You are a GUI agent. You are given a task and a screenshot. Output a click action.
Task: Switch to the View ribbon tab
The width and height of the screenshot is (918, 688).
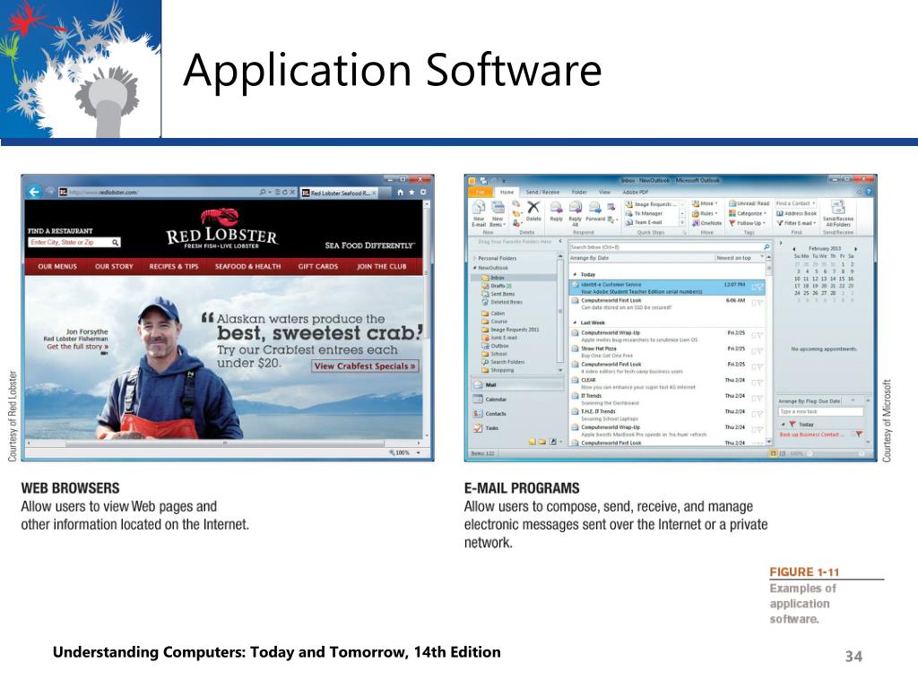[605, 192]
